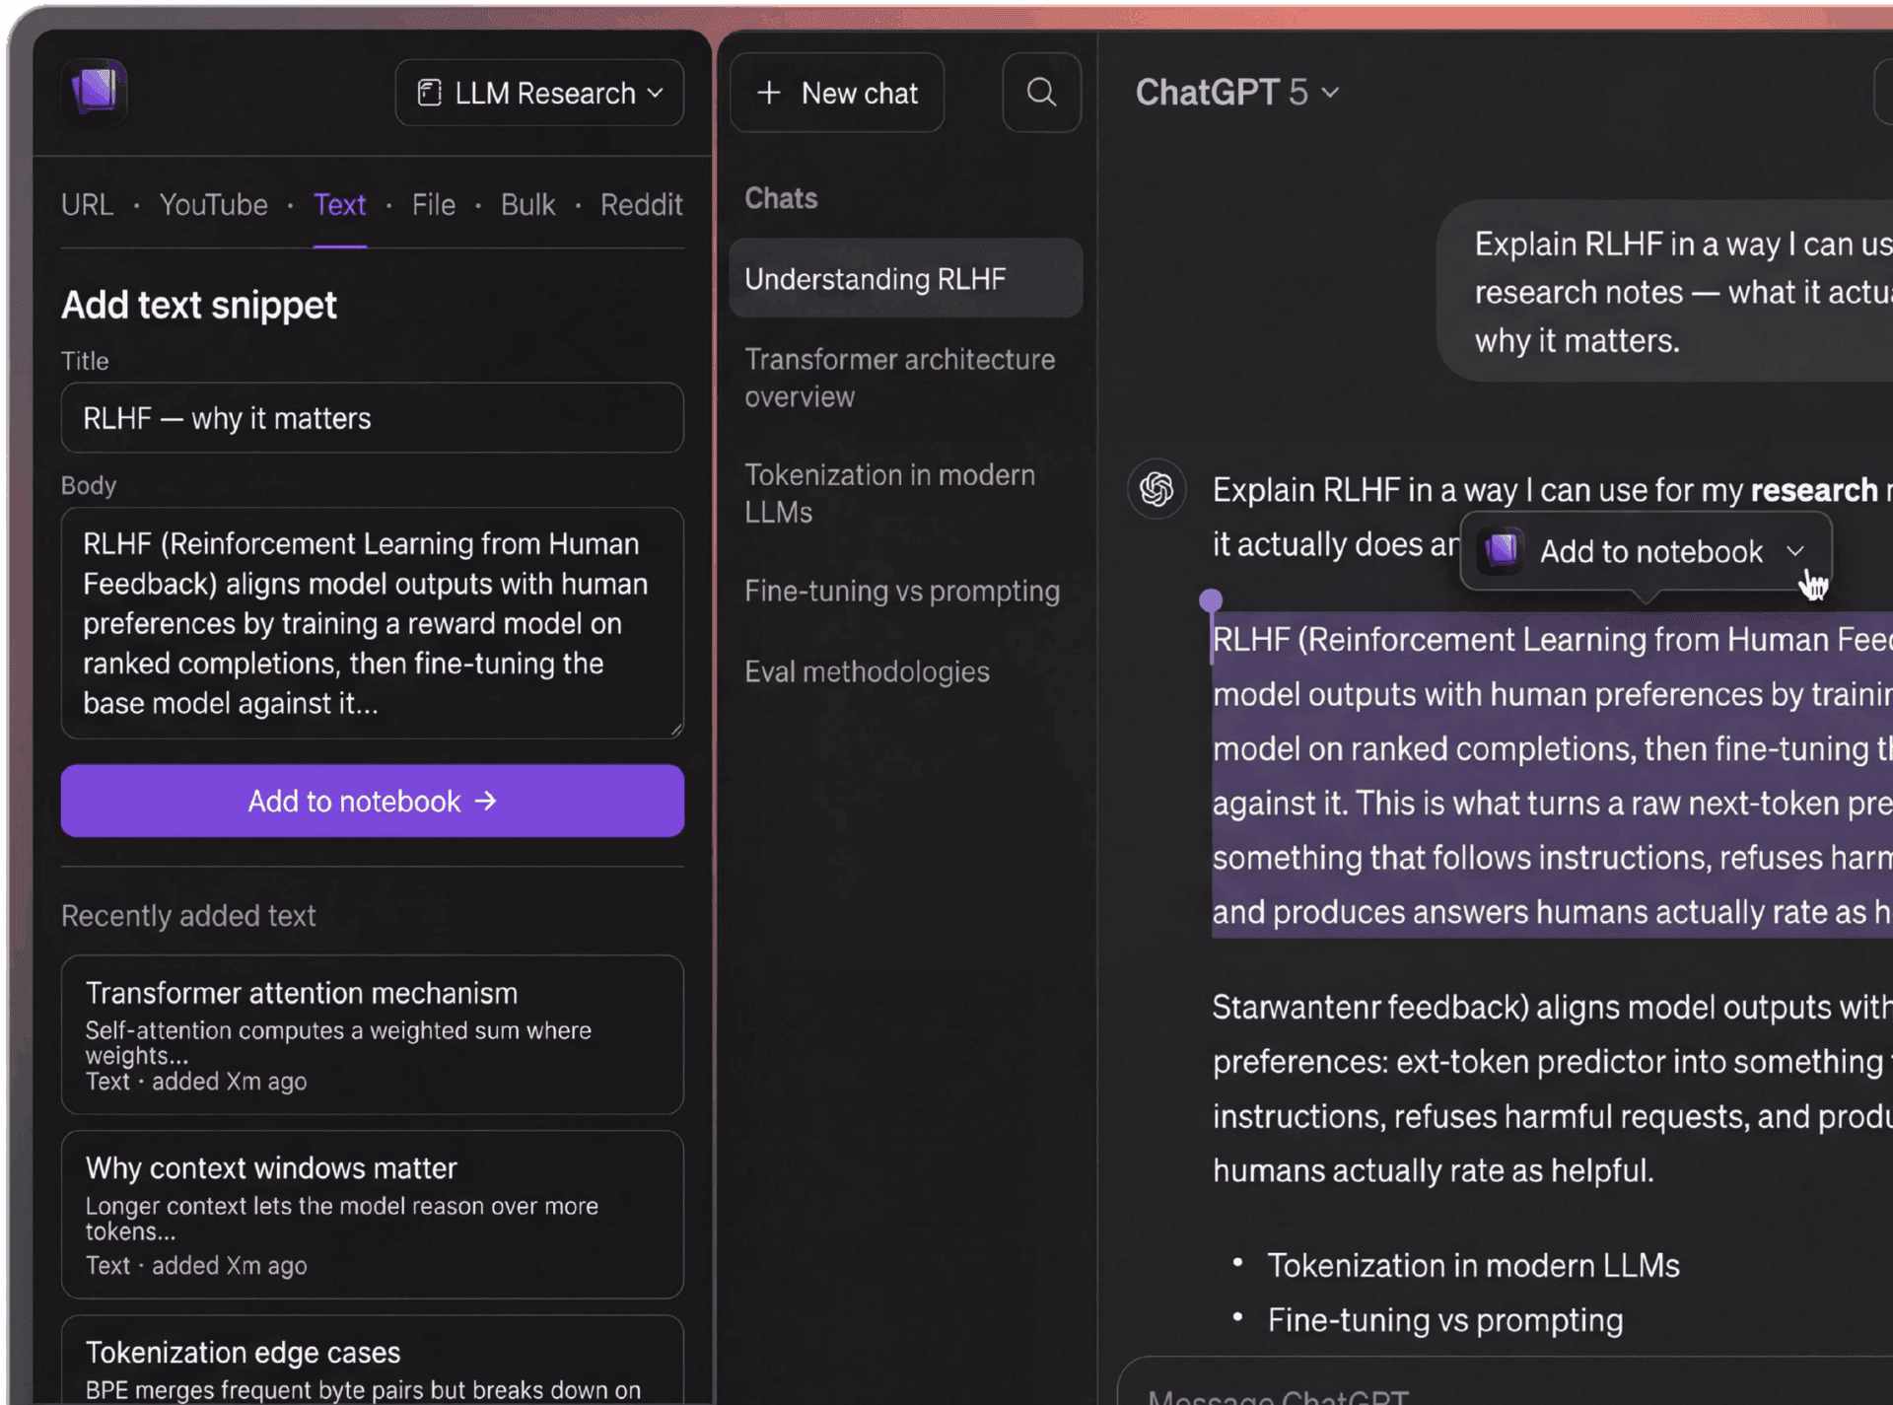Image resolution: width=1893 pixels, height=1405 pixels.
Task: Click inside the Body text area
Action: point(373,623)
